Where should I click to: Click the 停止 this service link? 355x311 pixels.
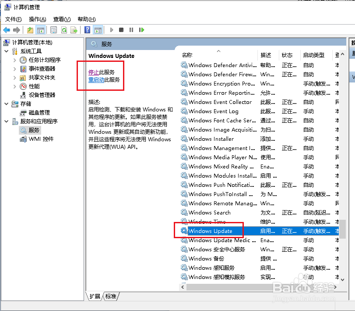[94, 72]
